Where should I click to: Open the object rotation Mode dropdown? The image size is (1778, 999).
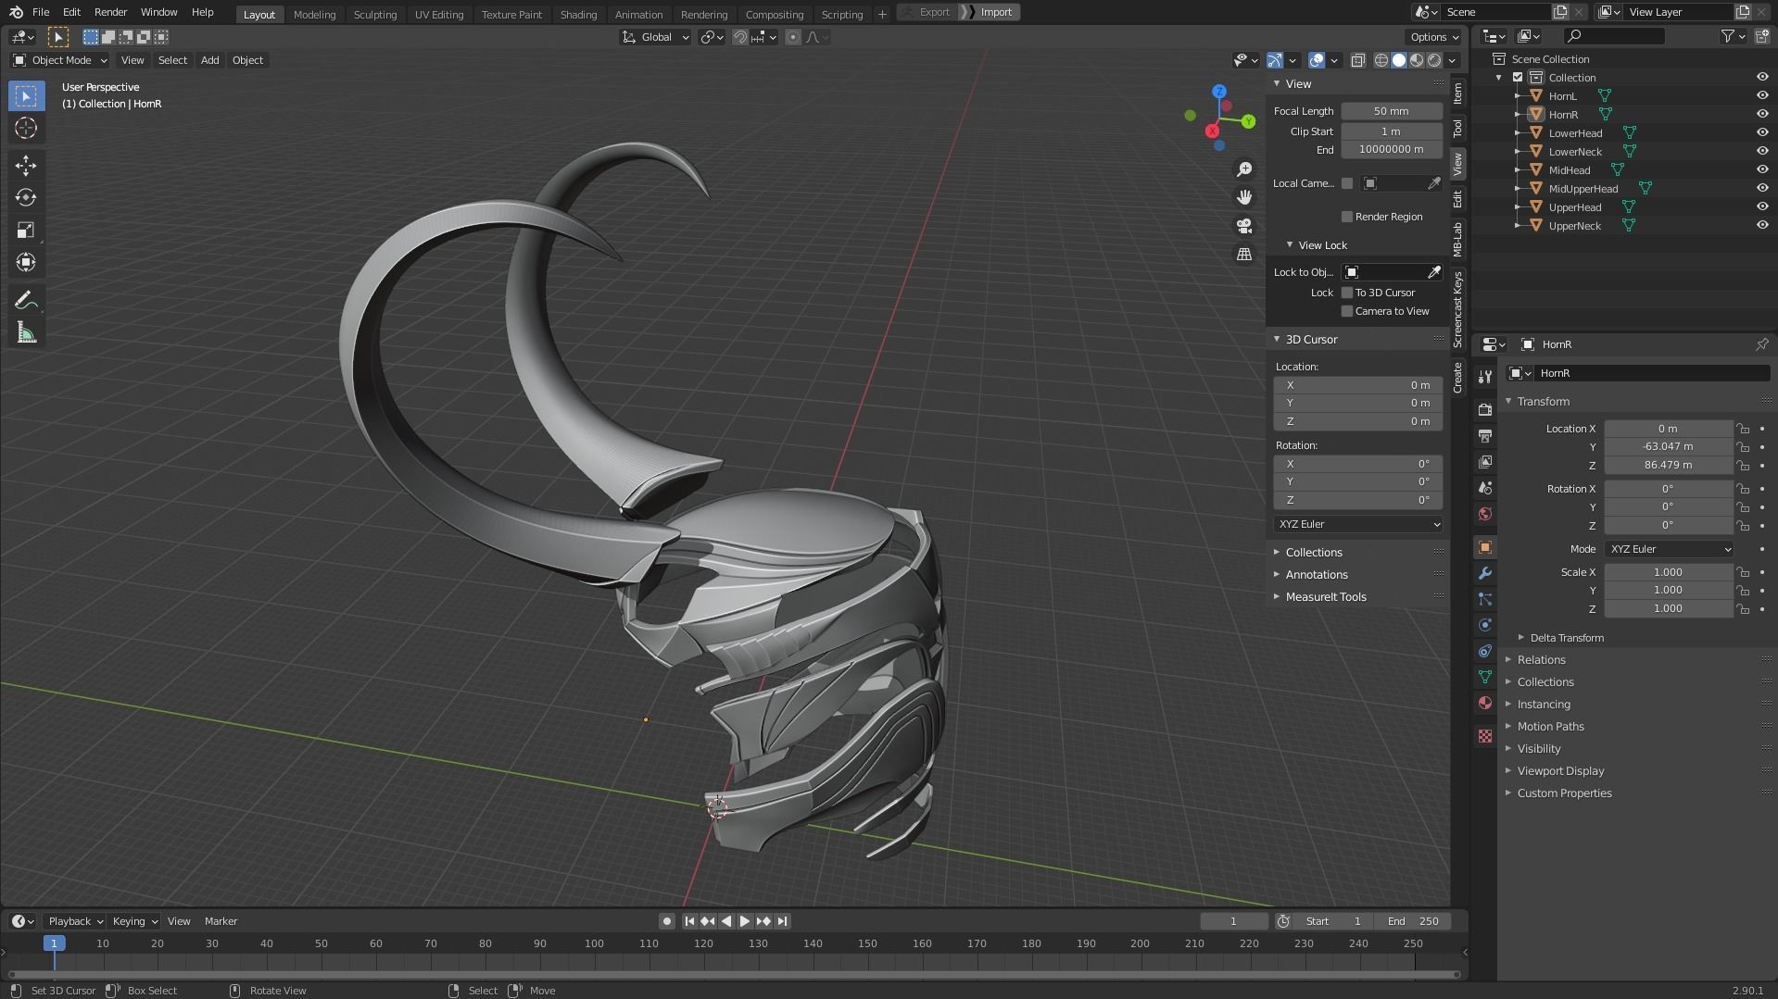[1669, 549]
